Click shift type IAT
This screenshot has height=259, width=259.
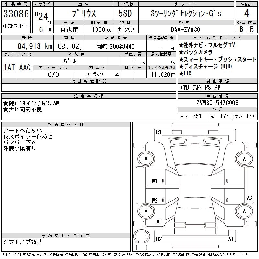pos(9,67)
